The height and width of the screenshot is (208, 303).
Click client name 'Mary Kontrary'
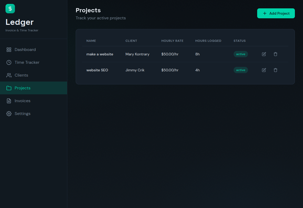click(x=137, y=54)
